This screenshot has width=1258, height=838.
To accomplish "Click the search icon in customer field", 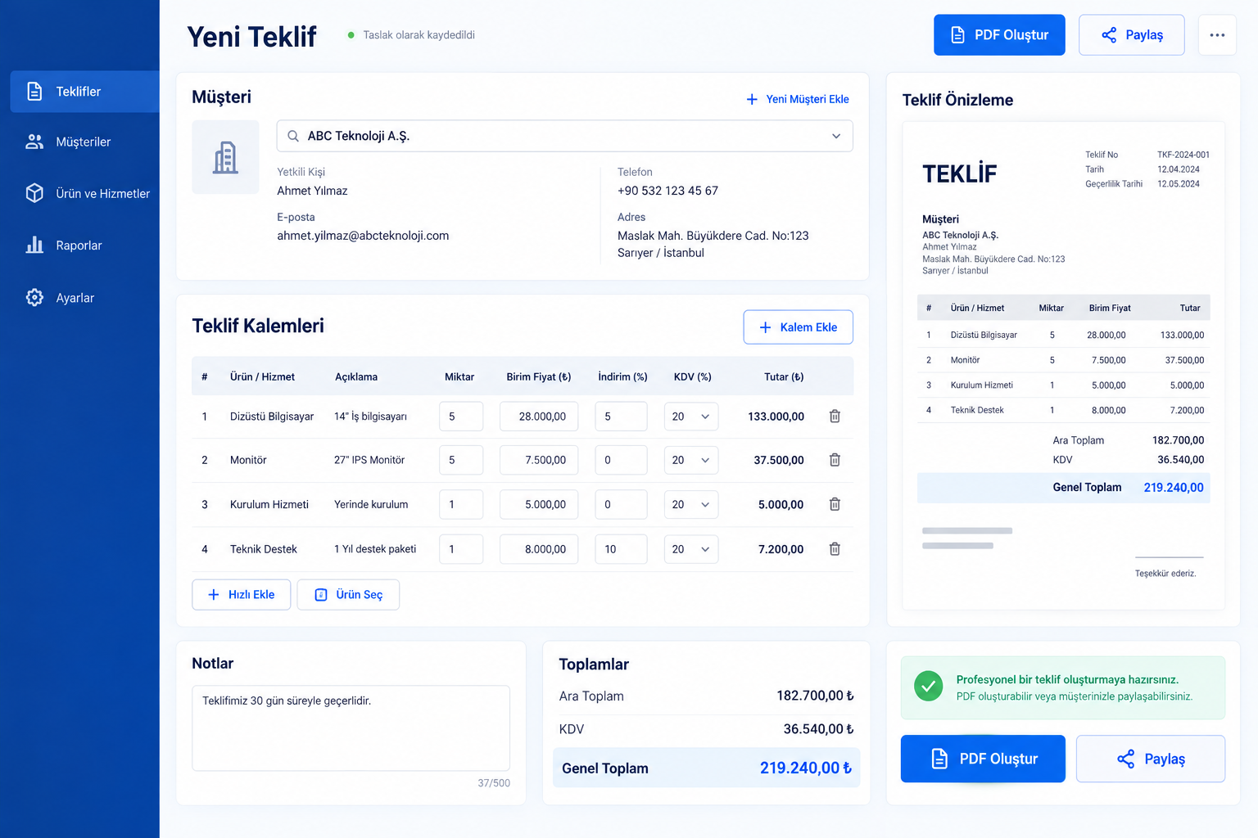I will [x=293, y=136].
